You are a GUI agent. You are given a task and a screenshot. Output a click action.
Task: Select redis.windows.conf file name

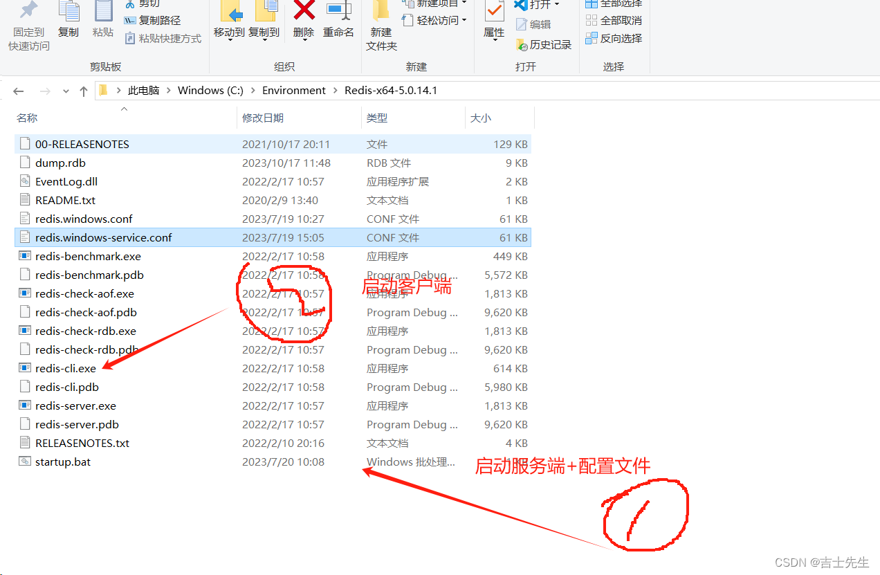point(84,219)
